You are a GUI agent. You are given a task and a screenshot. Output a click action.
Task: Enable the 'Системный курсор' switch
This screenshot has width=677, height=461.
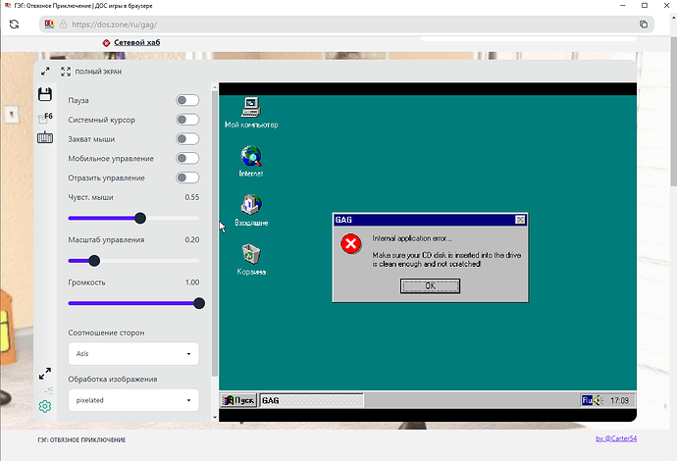pyautogui.click(x=186, y=120)
